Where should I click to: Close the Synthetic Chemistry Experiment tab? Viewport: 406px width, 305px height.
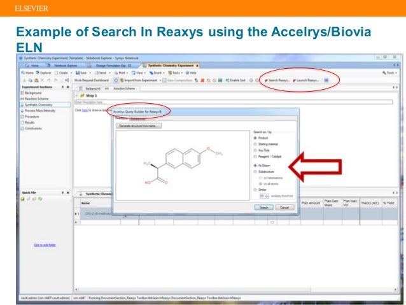click(197, 66)
